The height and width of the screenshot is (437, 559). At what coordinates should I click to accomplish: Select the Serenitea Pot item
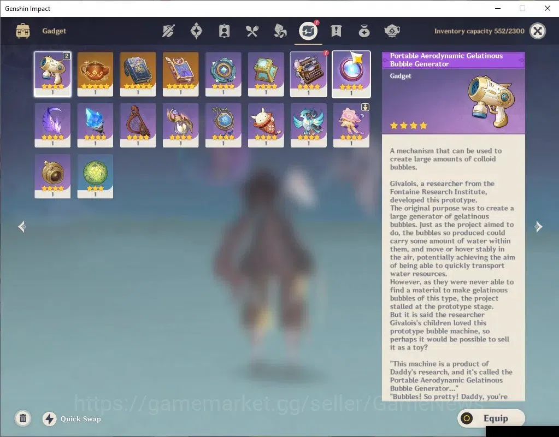point(95,74)
